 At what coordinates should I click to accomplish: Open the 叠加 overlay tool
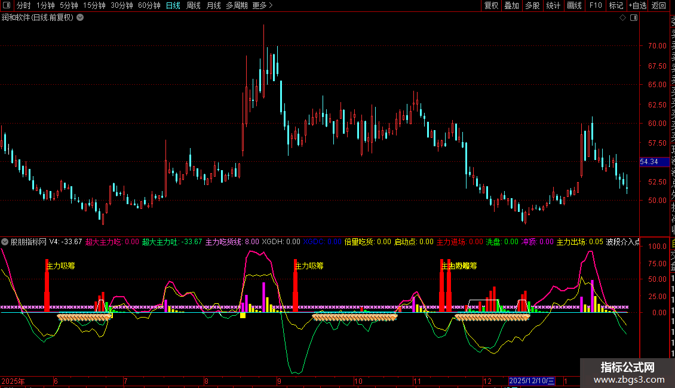click(511, 5)
